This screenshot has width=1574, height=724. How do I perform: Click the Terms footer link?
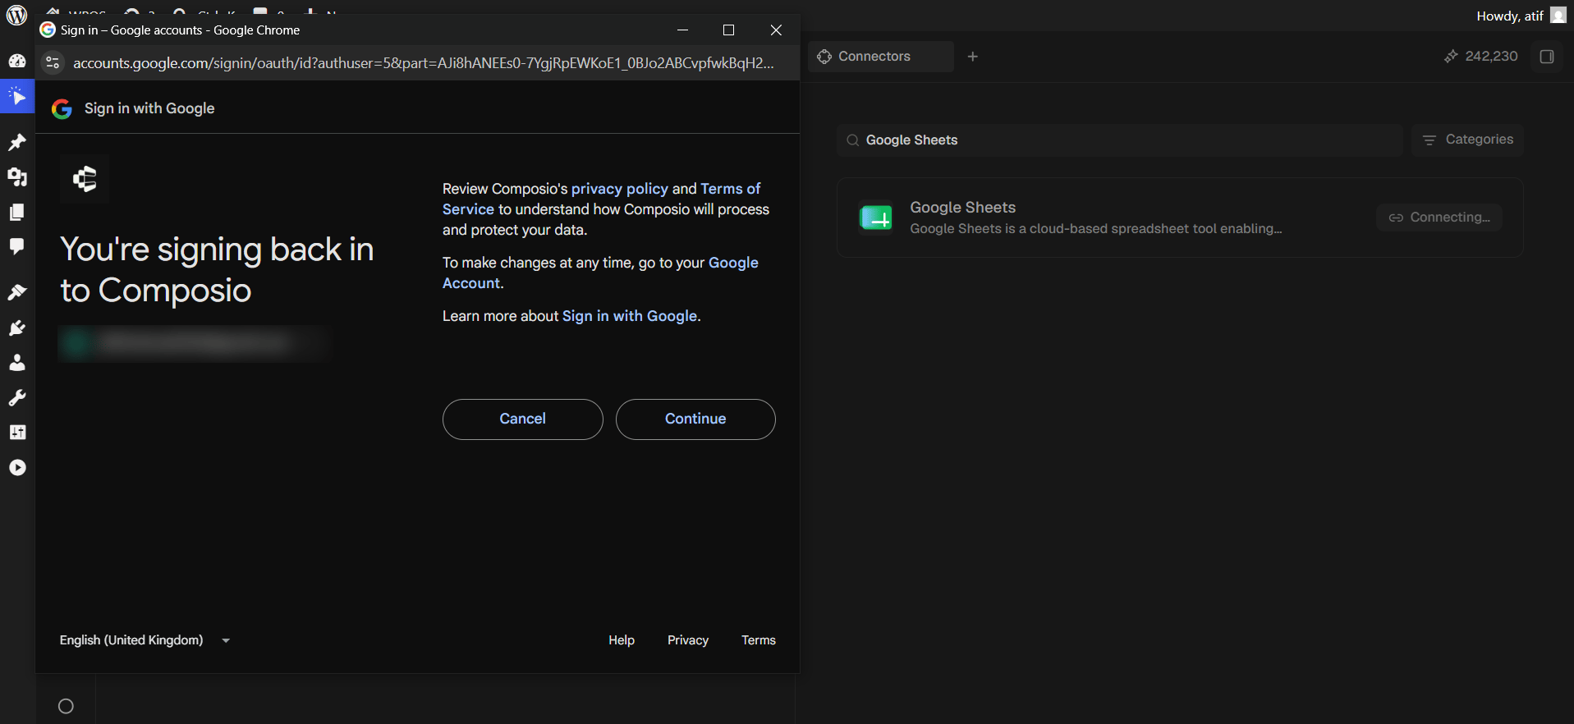pos(759,640)
